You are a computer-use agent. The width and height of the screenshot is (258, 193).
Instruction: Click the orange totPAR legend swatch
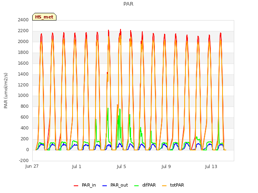pyautogui.click(x=164, y=185)
